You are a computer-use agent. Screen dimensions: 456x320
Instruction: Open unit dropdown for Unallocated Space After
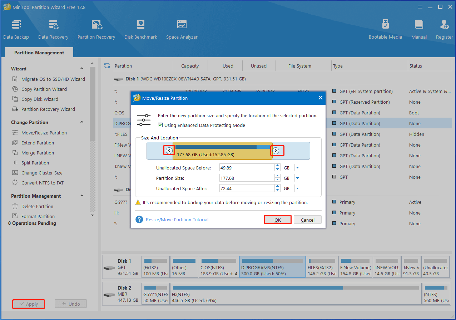(297, 188)
